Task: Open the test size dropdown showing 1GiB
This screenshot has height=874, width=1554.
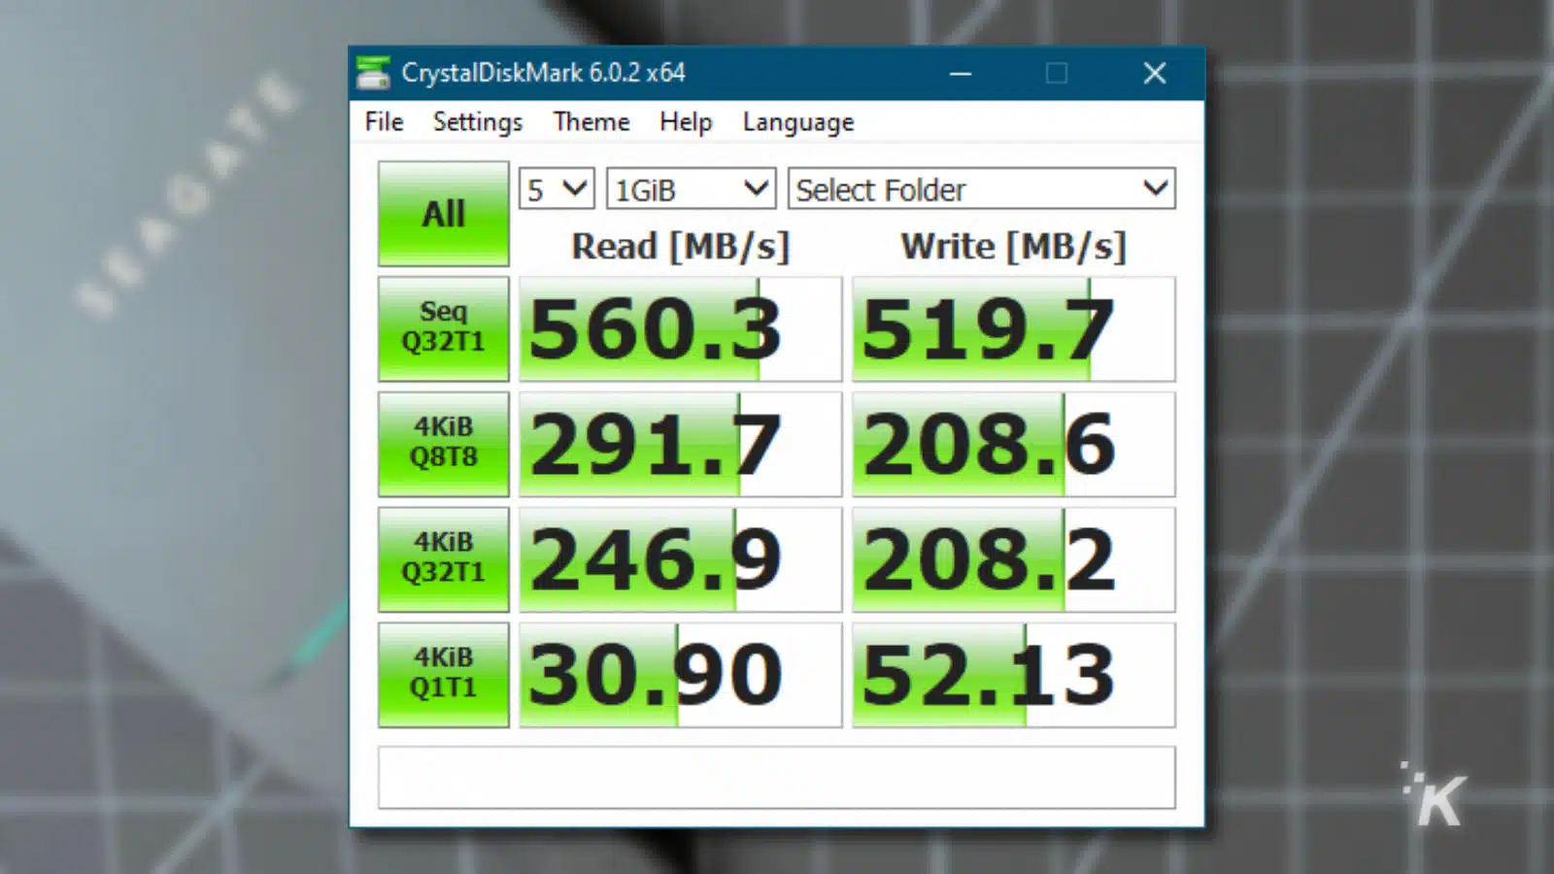Action: click(690, 188)
